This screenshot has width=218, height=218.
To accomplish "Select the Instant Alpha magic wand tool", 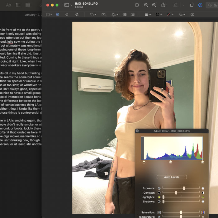I will click(58, 15).
